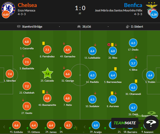Click substitute Estêvão's 6.6 rating

tap(17, 126)
